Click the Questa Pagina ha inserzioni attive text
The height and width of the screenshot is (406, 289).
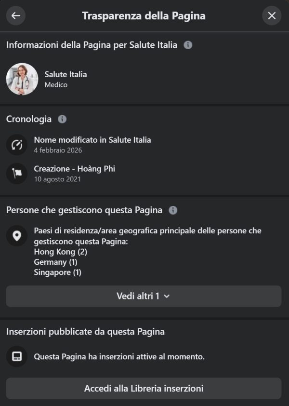[x=119, y=357]
